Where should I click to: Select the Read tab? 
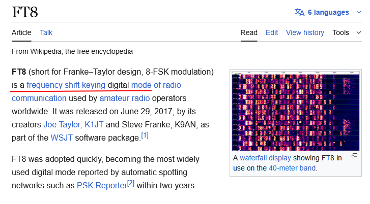click(249, 32)
